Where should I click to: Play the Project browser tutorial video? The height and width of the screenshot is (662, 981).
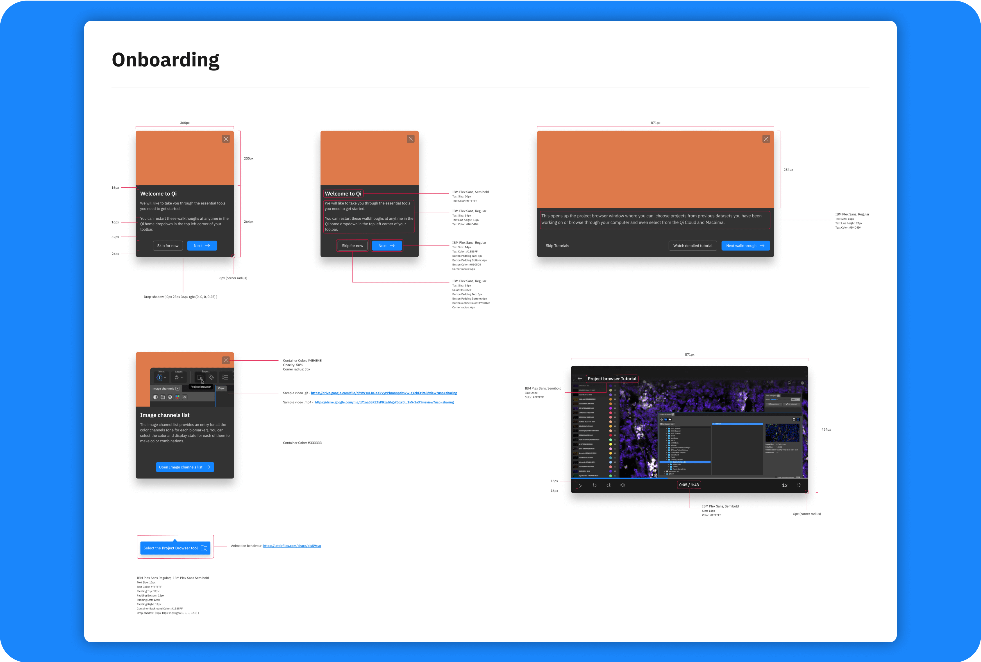point(580,486)
